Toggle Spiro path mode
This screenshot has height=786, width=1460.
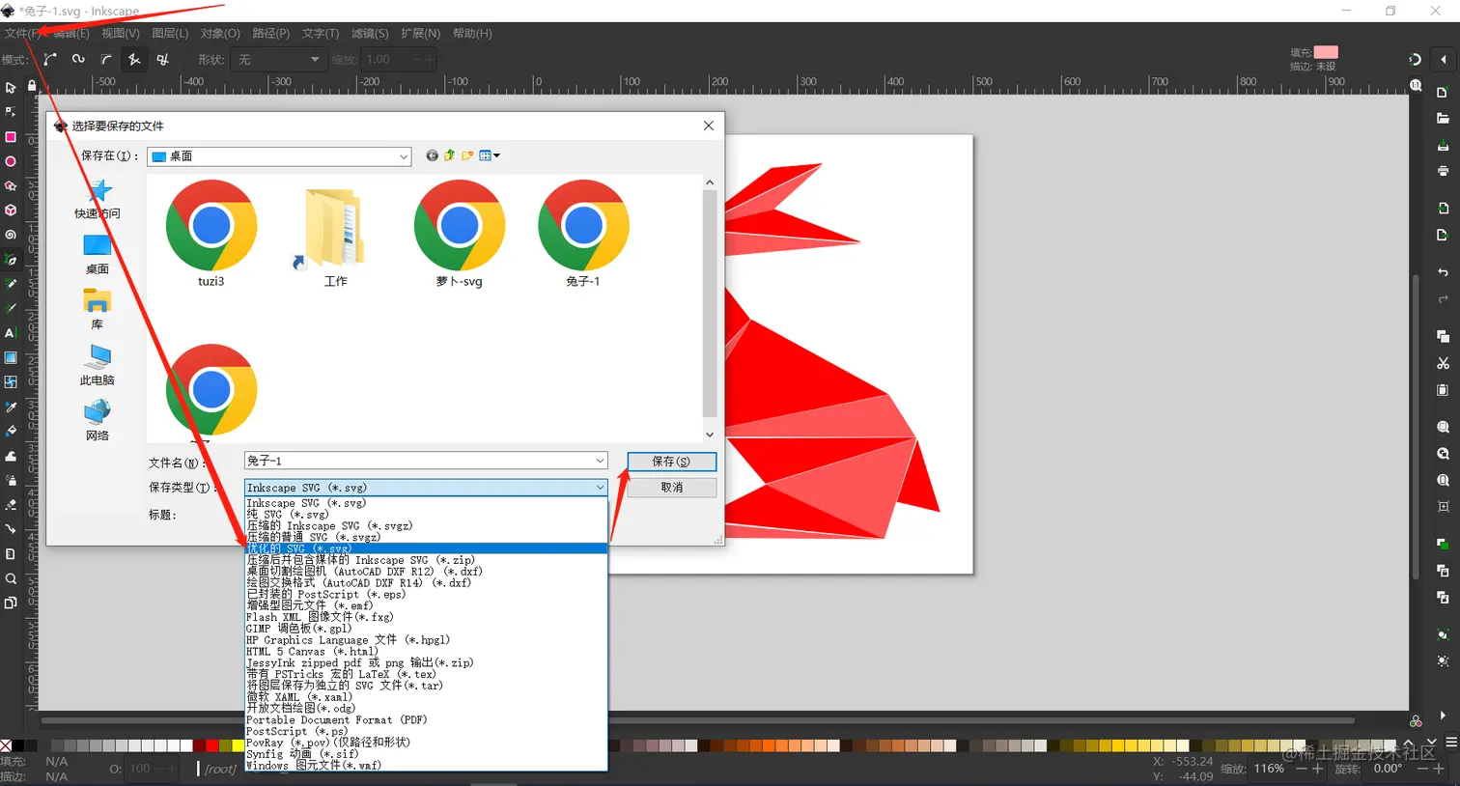pyautogui.click(x=78, y=59)
